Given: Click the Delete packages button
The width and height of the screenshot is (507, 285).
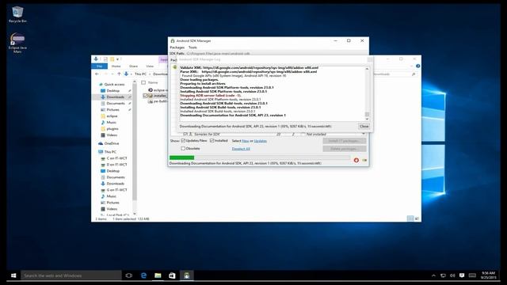Looking at the screenshot, I should (x=345, y=149).
